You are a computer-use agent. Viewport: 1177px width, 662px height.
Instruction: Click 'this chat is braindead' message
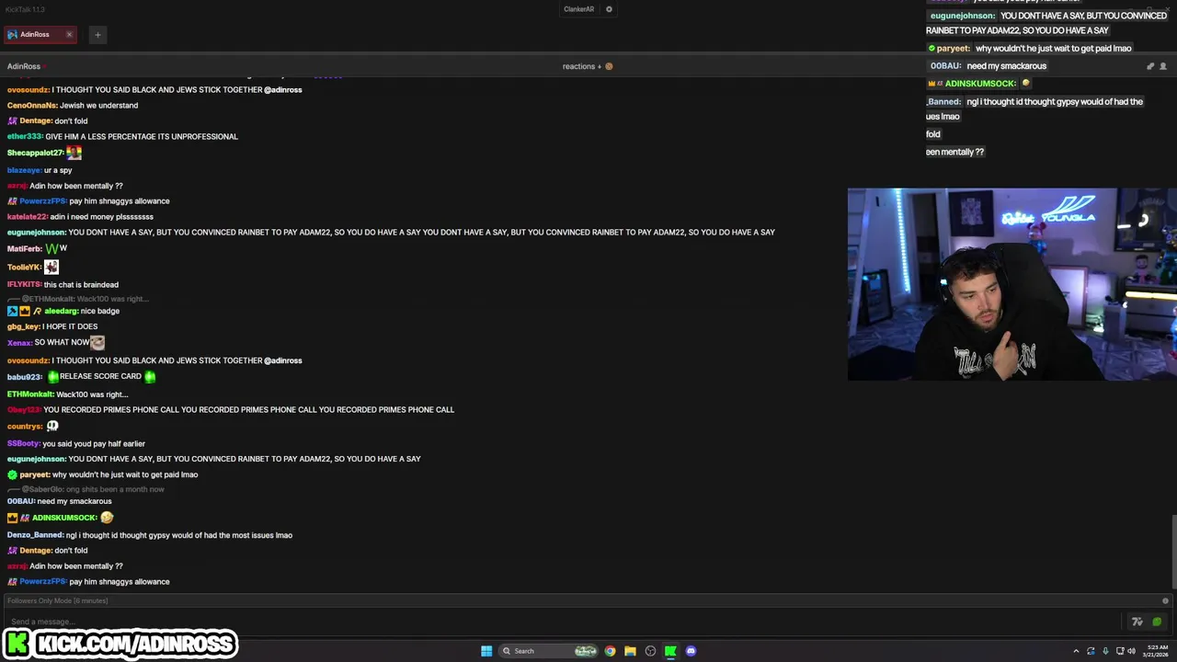coord(81,285)
